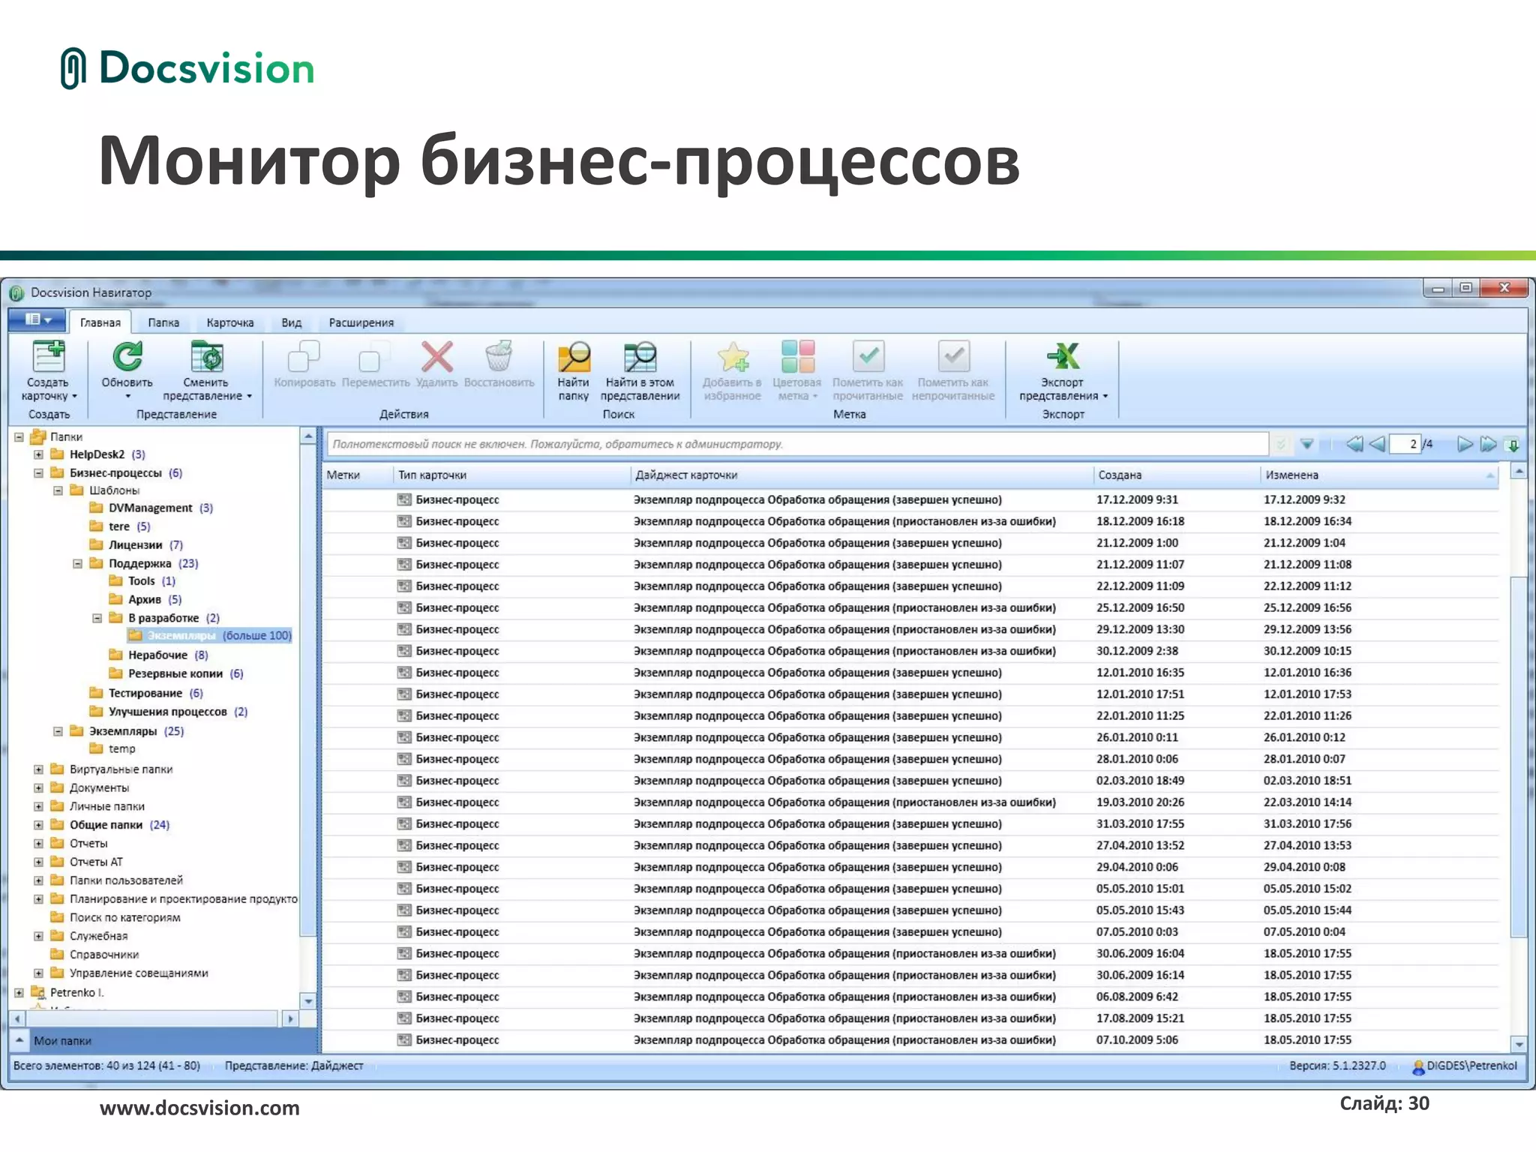This screenshot has height=1152, width=1536.
Task: Switch to the Папка tab
Action: pyautogui.click(x=163, y=322)
